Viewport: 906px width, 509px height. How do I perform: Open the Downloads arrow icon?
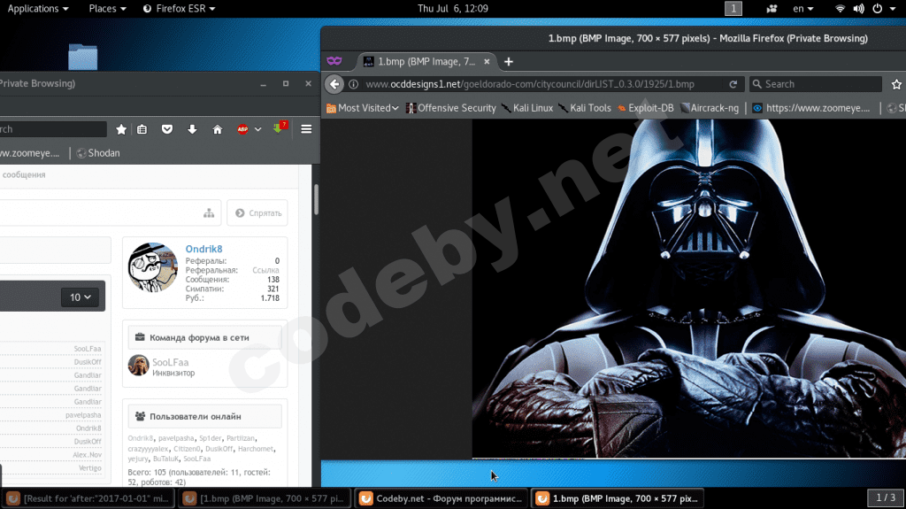click(192, 129)
